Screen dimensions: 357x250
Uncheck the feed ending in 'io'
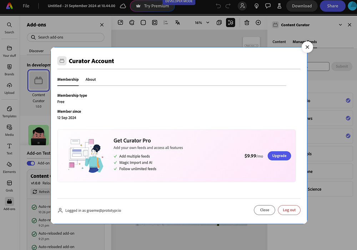348,100
